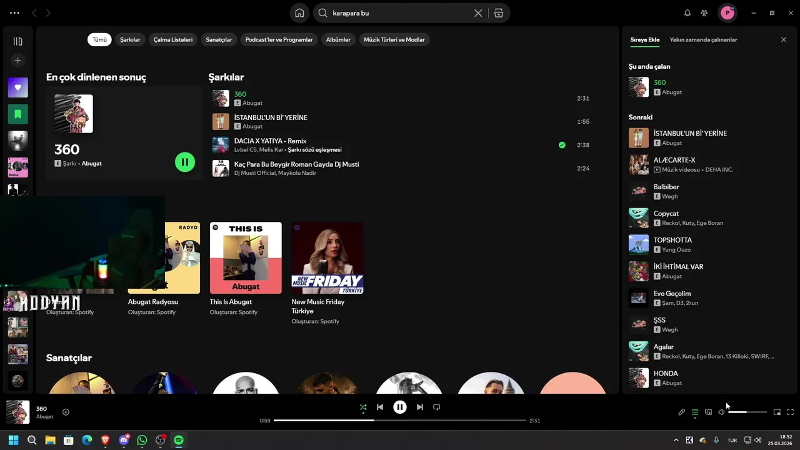Navigate back with the left arrow

pyautogui.click(x=34, y=12)
